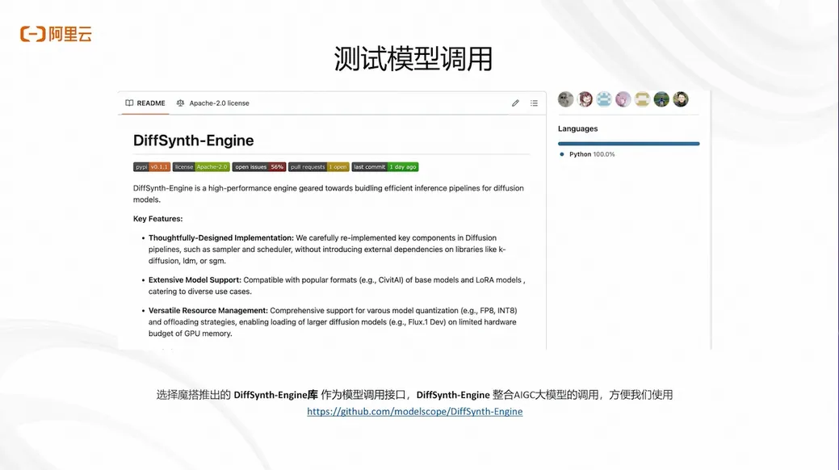This screenshot has height=470, width=839.
Task: Open the README outline list icon
Action: (534, 103)
